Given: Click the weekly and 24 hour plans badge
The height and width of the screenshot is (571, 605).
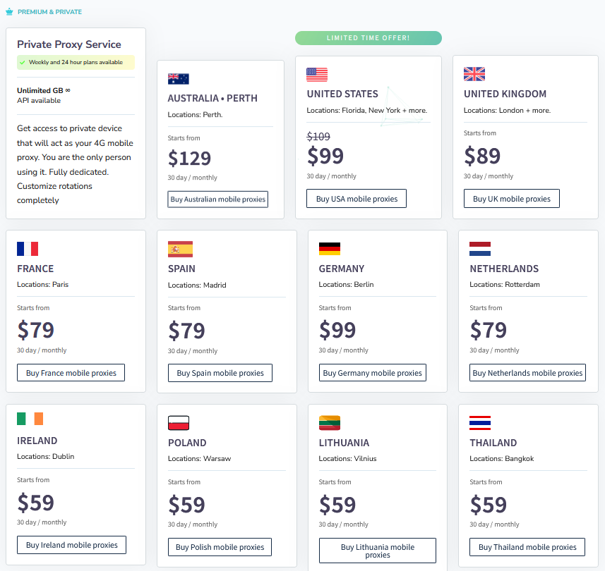Looking at the screenshot, I should tap(76, 62).
